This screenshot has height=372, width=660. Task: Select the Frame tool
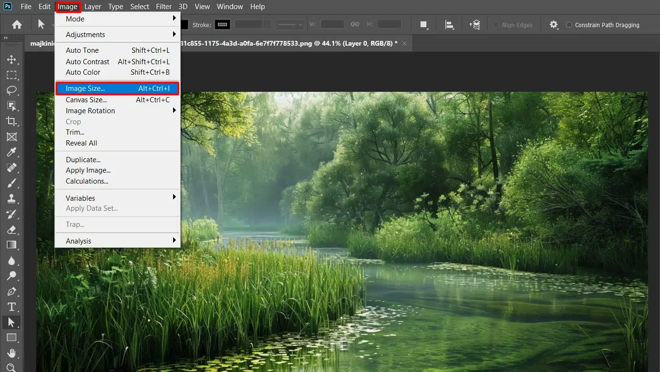tap(11, 137)
